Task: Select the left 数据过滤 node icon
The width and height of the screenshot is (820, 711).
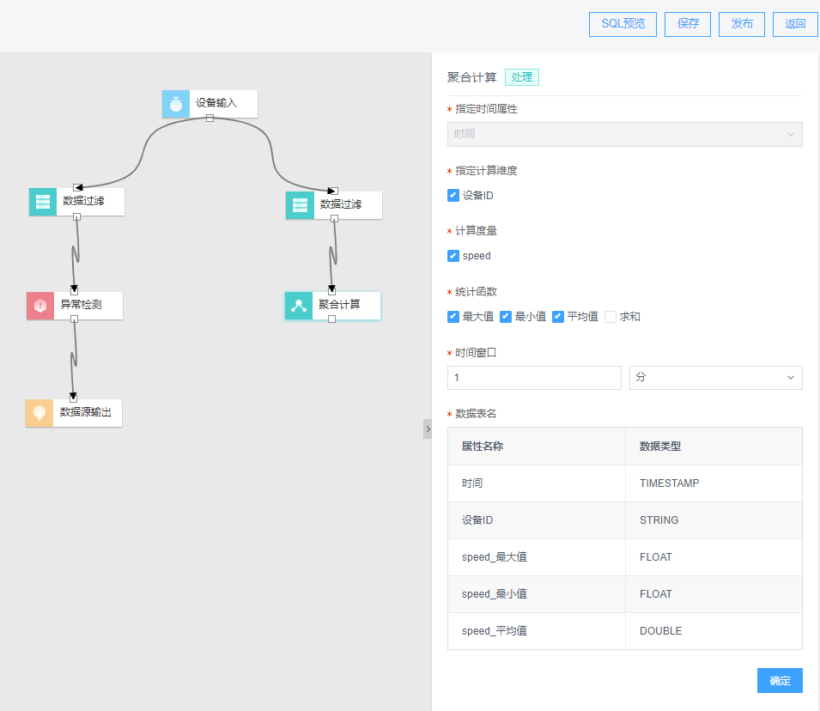Action: pos(43,202)
